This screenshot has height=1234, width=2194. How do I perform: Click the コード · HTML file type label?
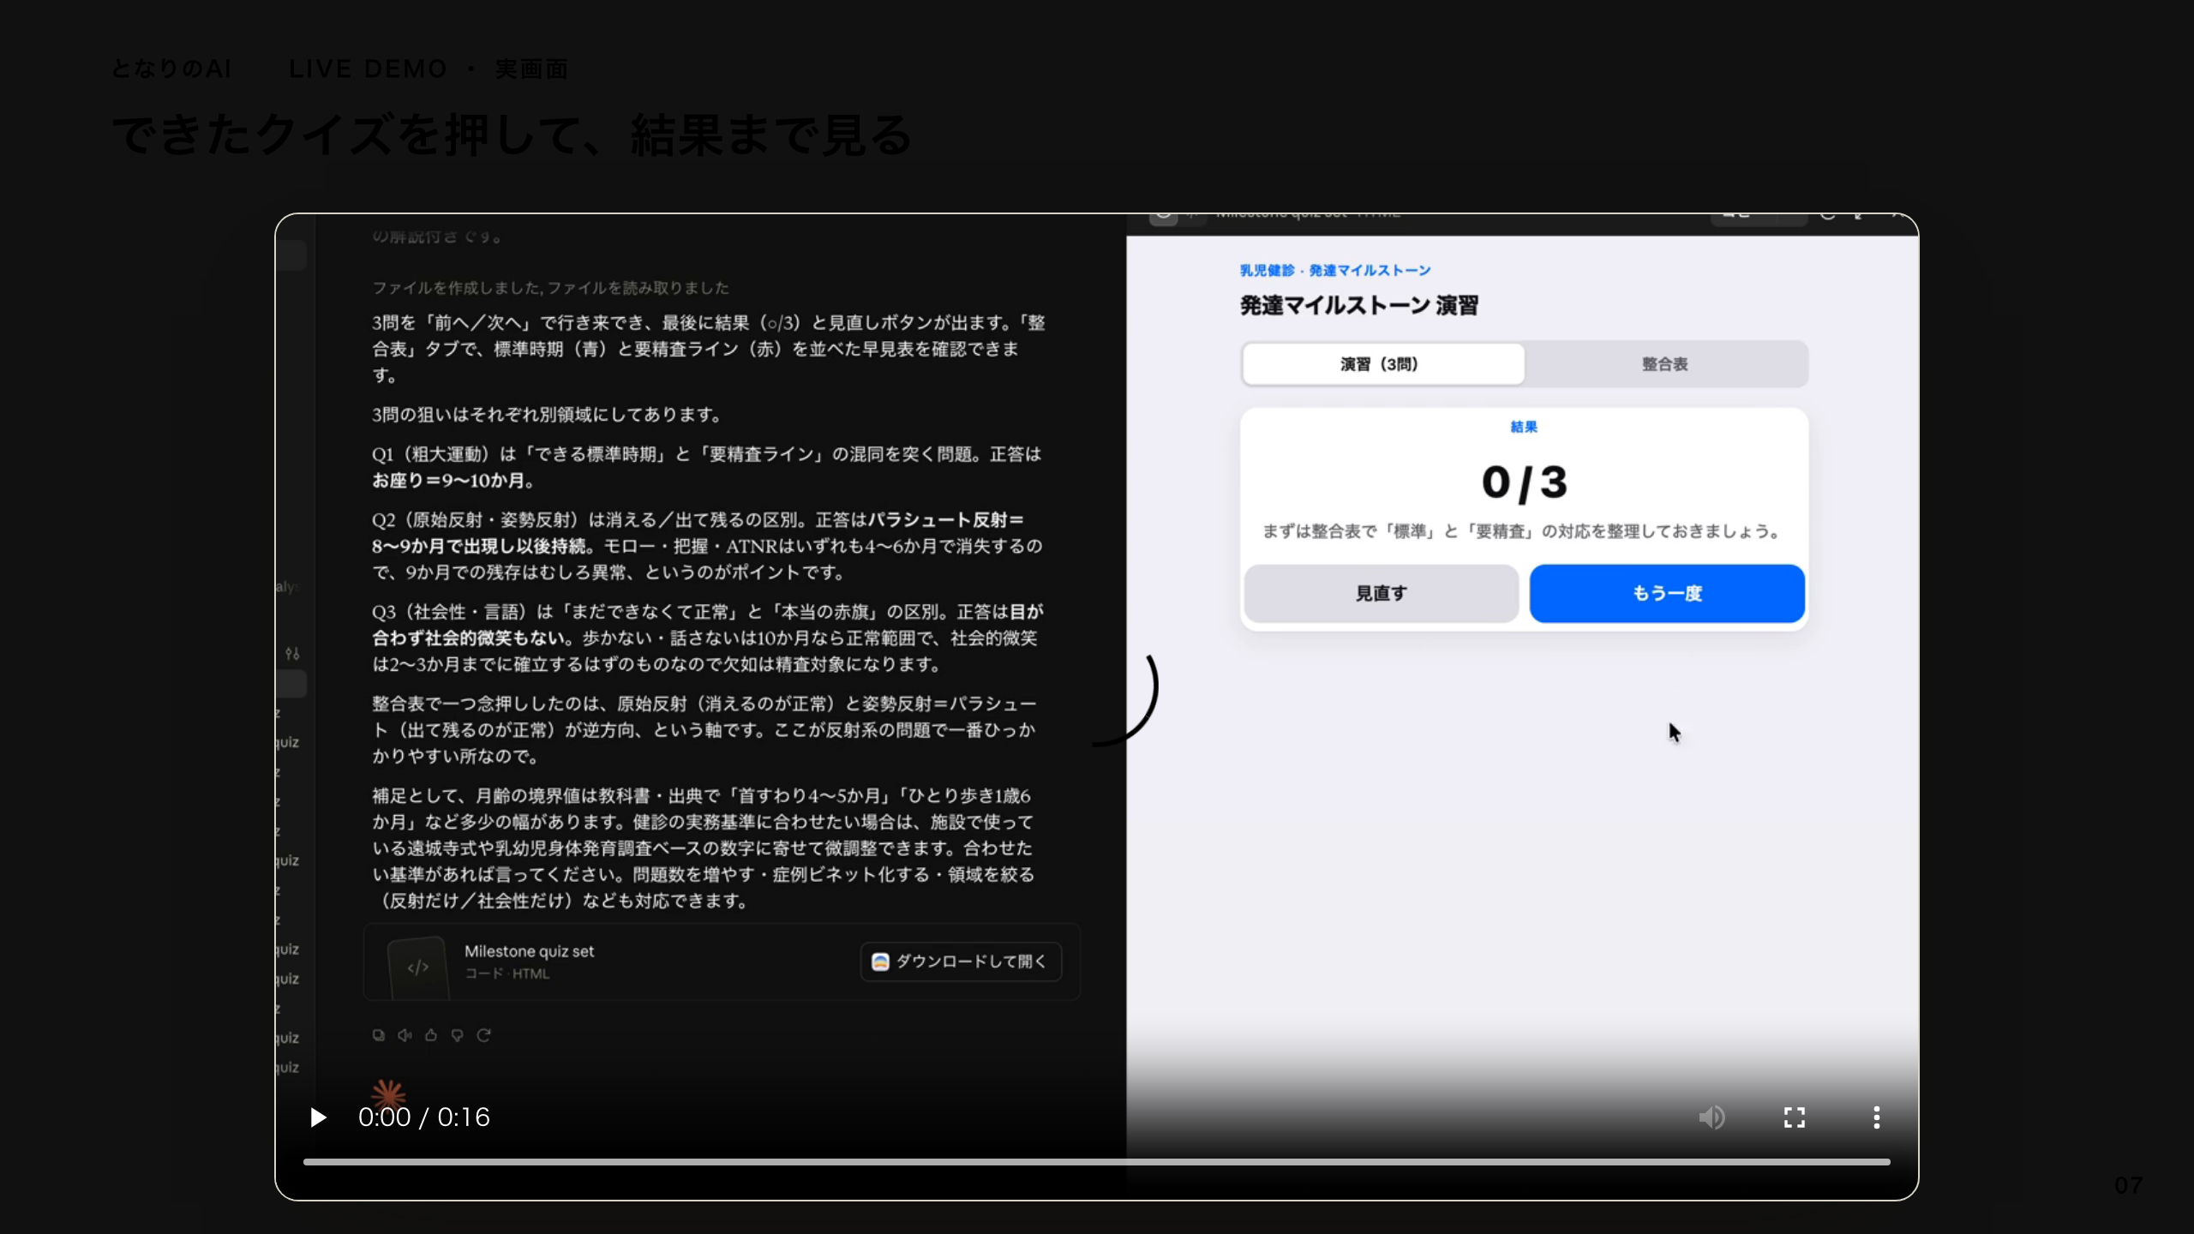[507, 973]
